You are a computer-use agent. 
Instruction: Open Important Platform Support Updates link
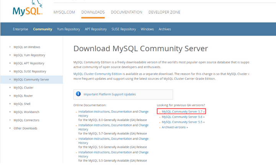[110, 94]
